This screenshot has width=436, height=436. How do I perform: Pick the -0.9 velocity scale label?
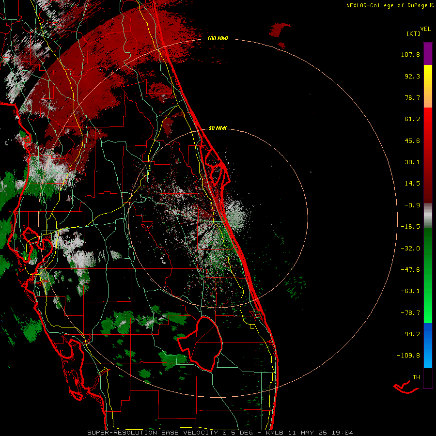point(412,205)
